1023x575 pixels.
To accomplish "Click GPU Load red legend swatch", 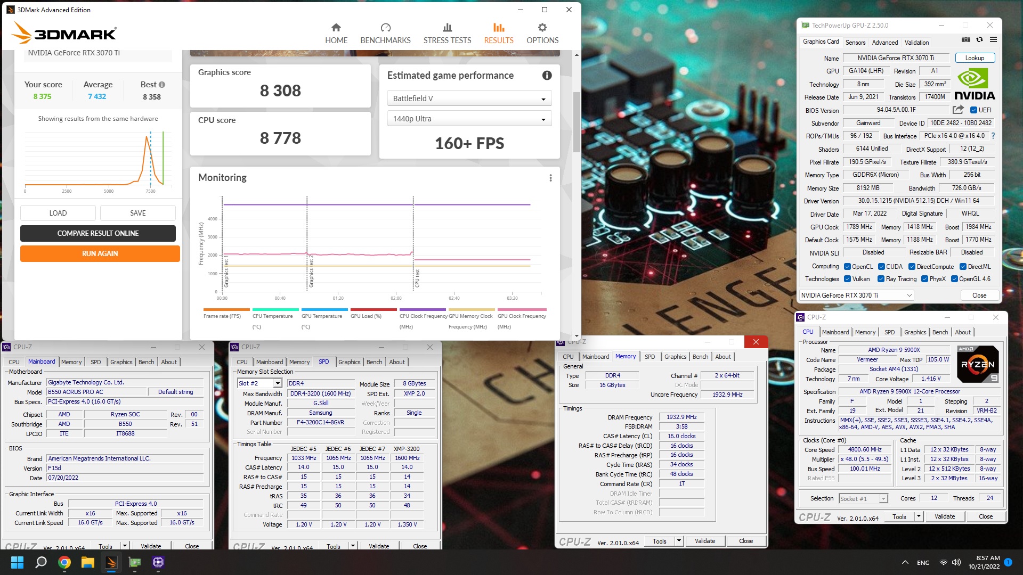I will coord(374,309).
